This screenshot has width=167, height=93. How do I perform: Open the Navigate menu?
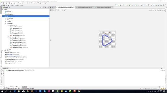[x=11, y=3]
